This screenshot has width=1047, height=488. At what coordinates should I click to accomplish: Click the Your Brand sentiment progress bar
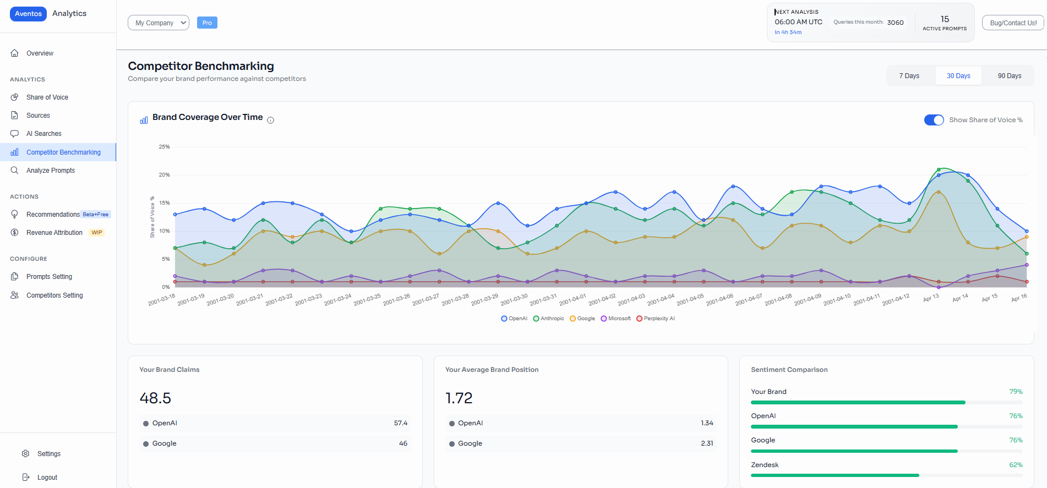click(x=886, y=403)
